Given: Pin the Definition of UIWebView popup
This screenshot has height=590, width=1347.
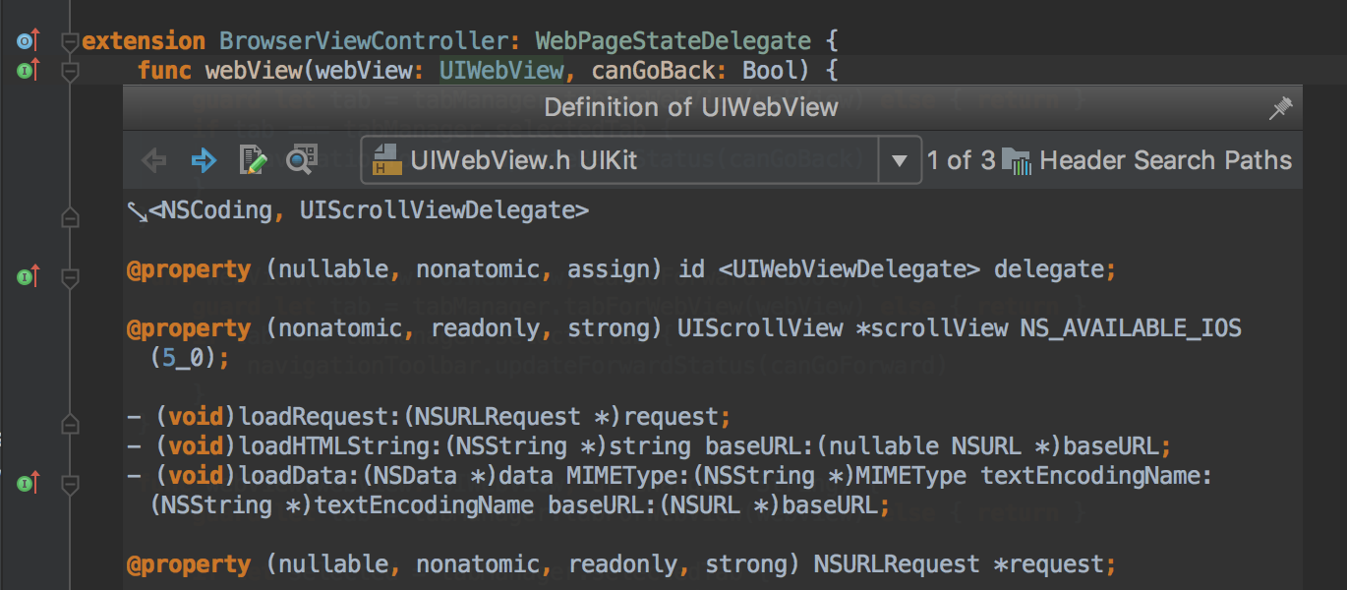Looking at the screenshot, I should [x=1280, y=108].
